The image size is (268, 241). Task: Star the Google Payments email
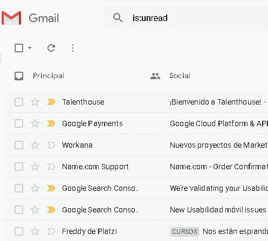(x=35, y=123)
